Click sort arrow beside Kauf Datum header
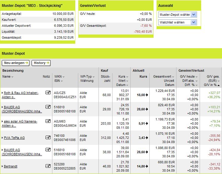 point(127,85)
